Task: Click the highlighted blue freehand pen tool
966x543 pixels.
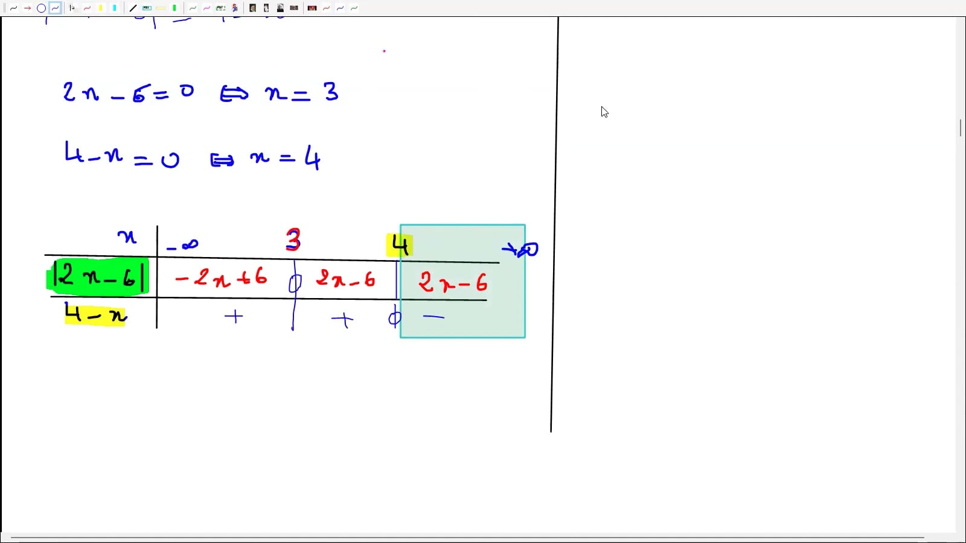Action: [x=55, y=8]
